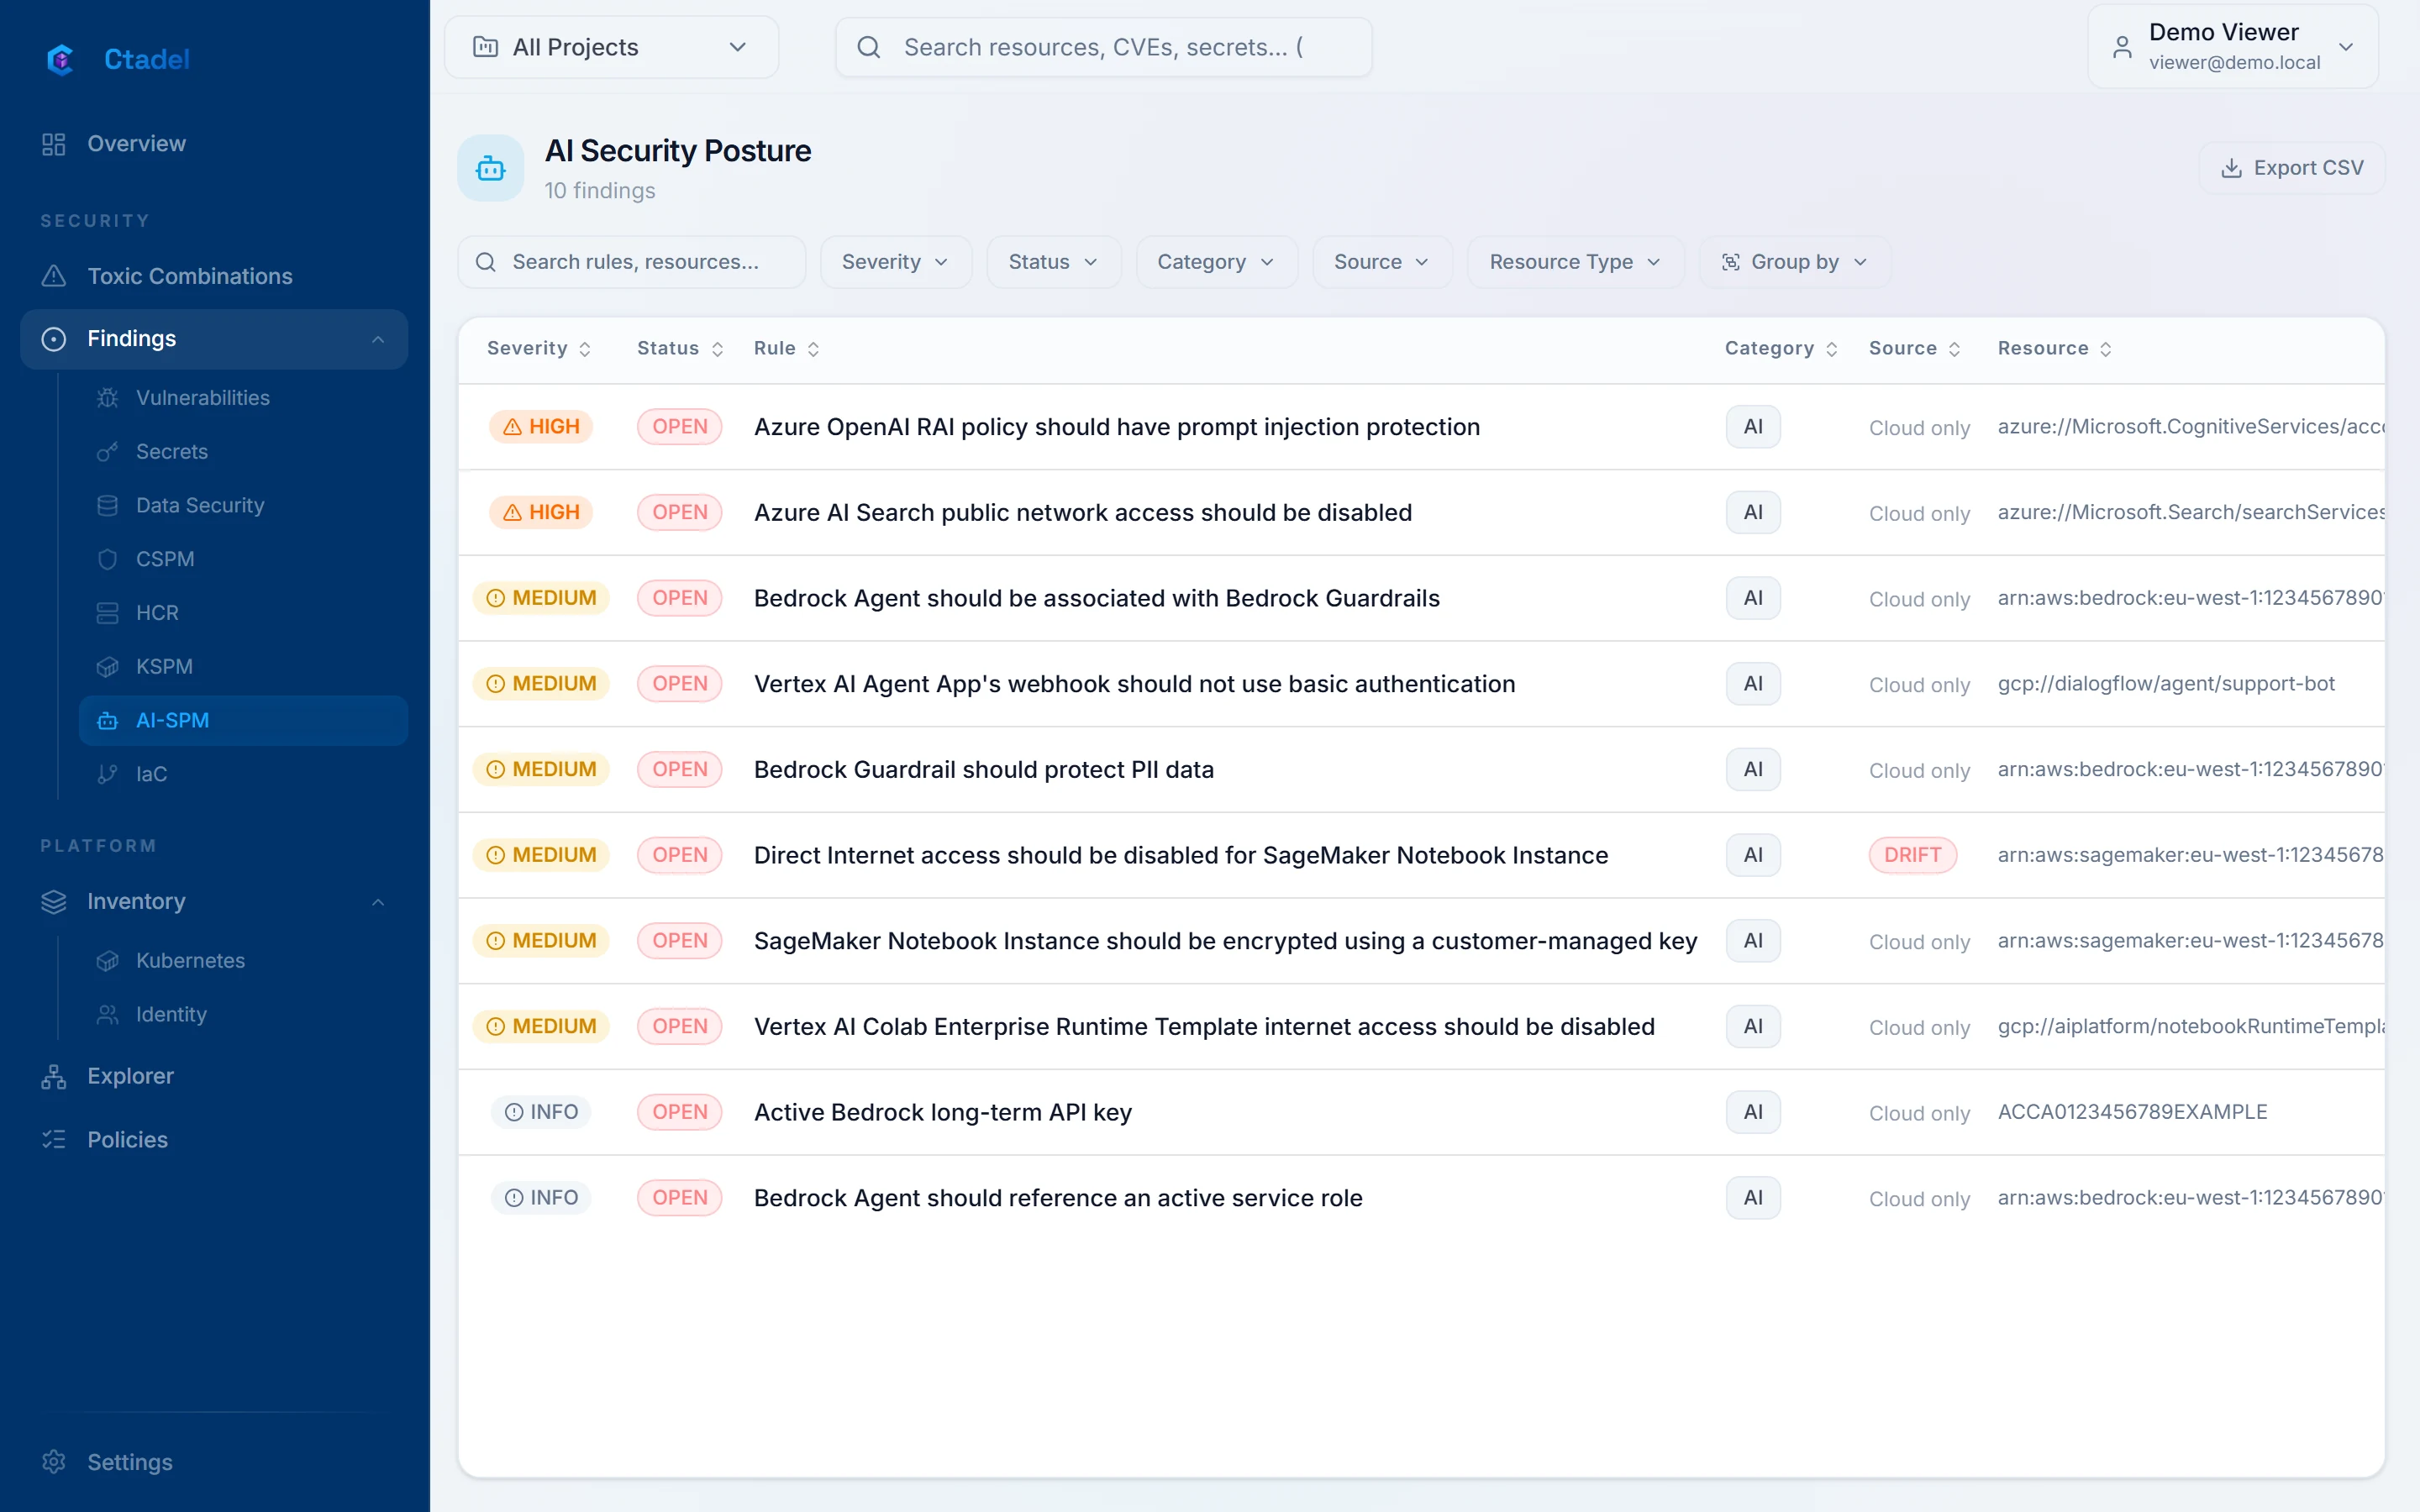Click the Ctadel logo icon
Image resolution: width=2420 pixels, height=1512 pixels.
[x=60, y=59]
